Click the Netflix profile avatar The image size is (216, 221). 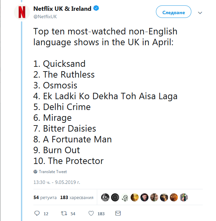(21, 12)
